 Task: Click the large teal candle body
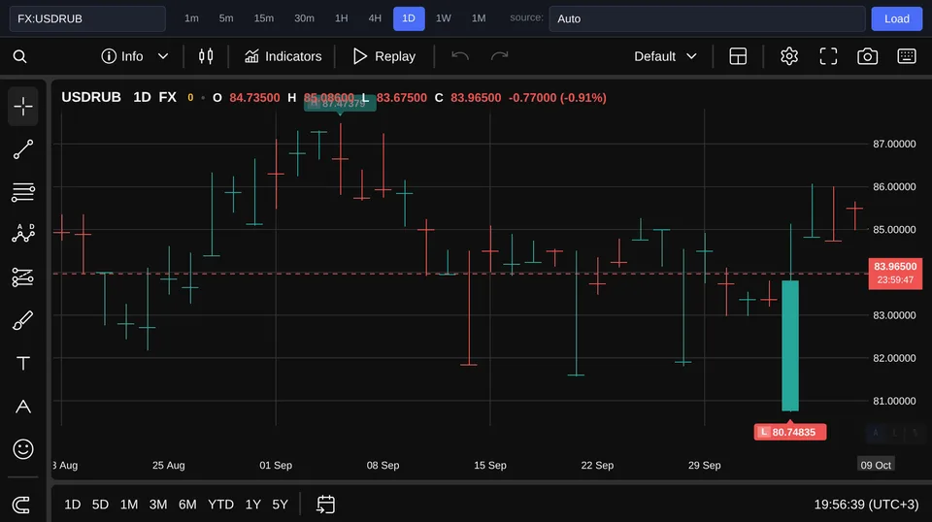coord(790,345)
